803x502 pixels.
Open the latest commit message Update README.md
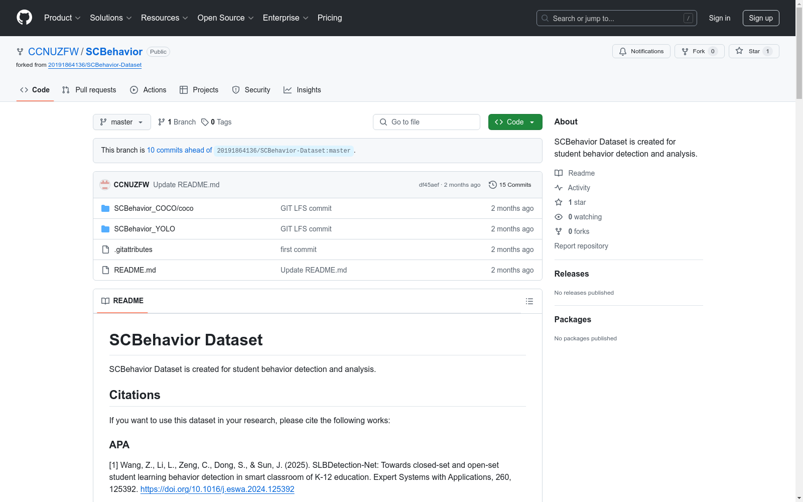tap(186, 185)
